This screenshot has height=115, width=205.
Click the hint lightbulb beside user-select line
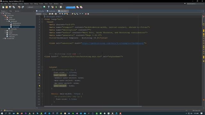[x=39, y=86]
